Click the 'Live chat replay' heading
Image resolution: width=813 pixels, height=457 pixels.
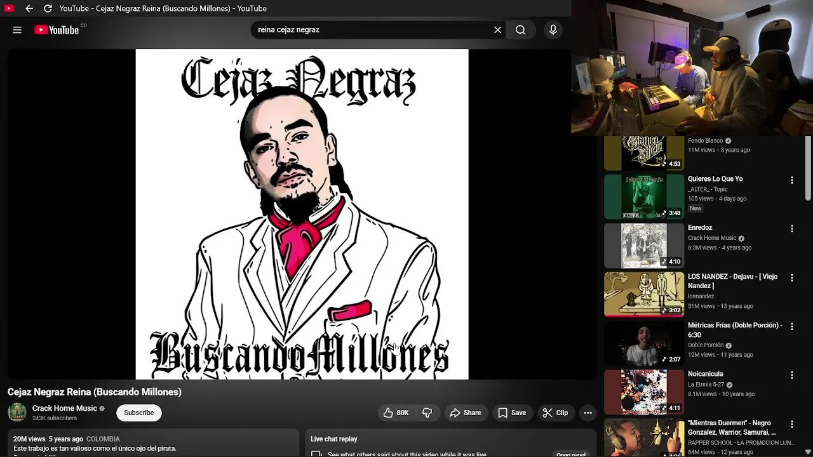coord(333,439)
